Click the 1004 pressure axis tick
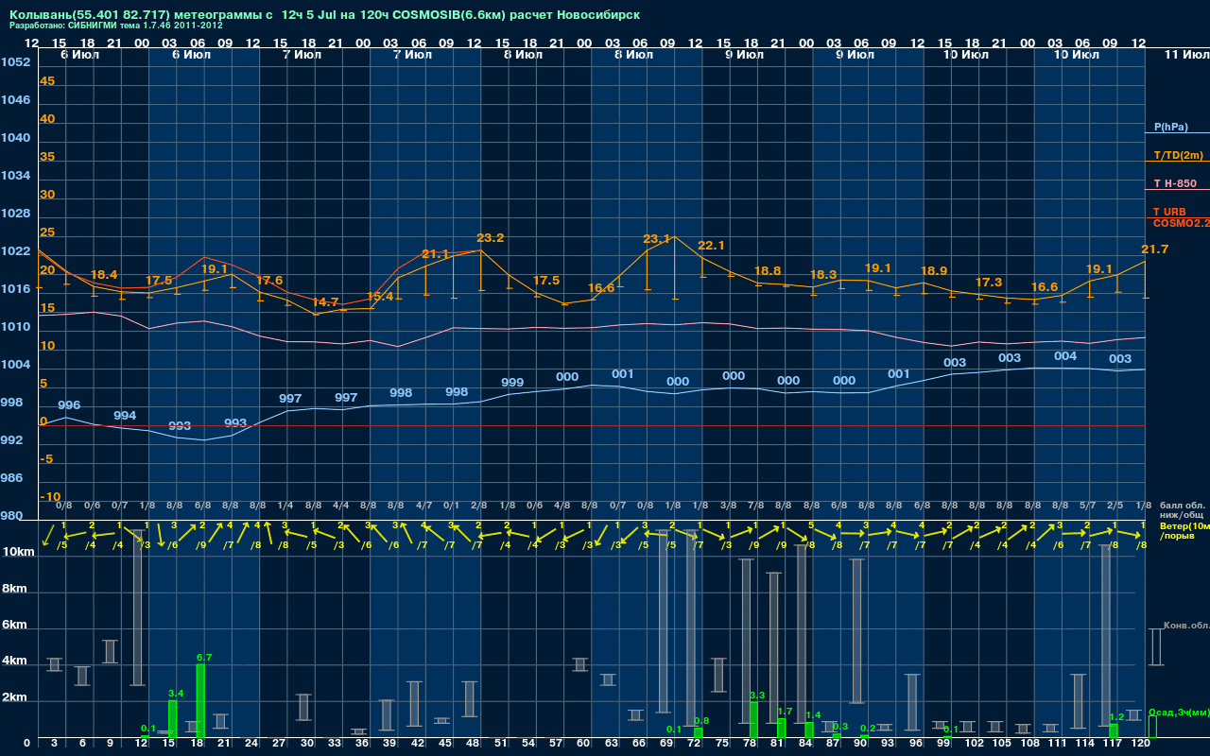Image resolution: width=1210 pixels, height=756 pixels. pyautogui.click(x=15, y=365)
